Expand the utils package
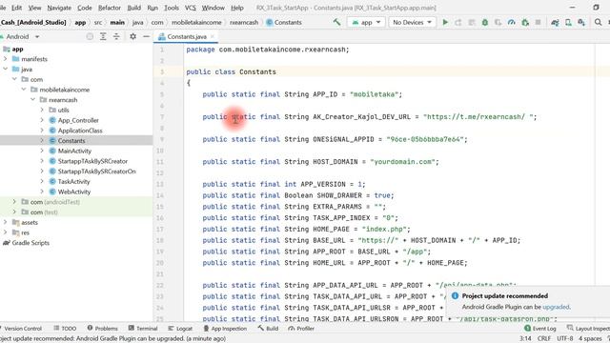610x343 pixels. 42,111
